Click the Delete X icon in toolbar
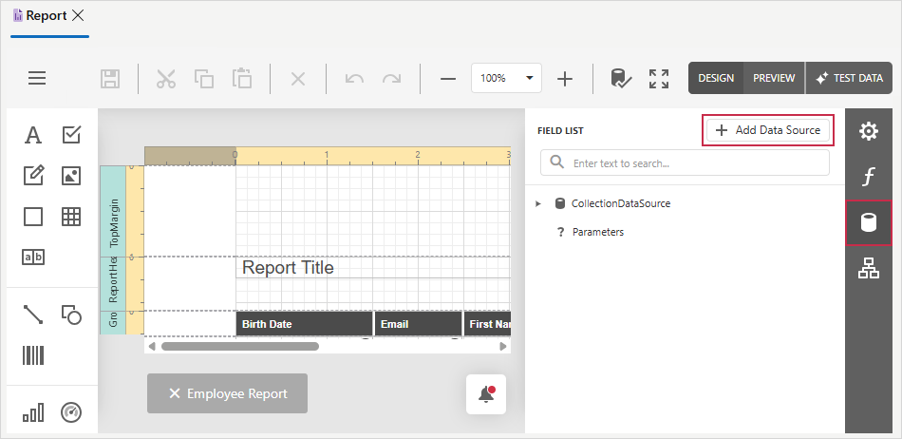 (297, 78)
